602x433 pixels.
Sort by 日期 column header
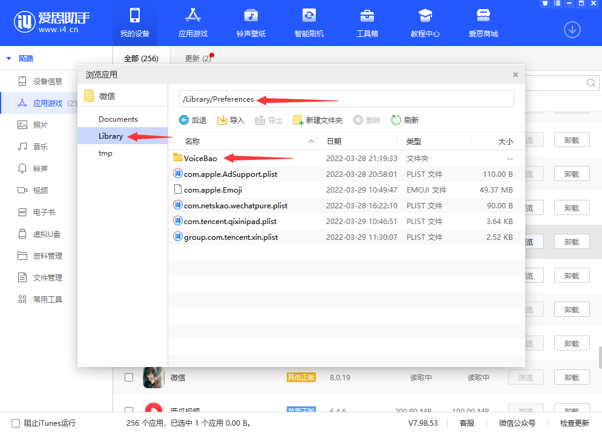[x=334, y=141]
